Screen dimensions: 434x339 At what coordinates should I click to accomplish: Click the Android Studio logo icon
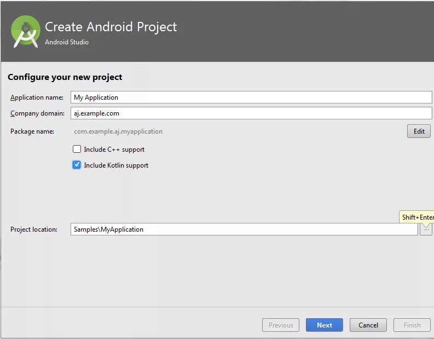pos(26,32)
